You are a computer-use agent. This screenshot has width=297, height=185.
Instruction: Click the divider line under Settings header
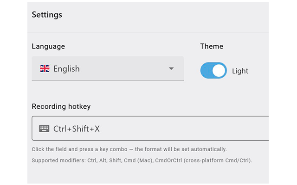148,33
